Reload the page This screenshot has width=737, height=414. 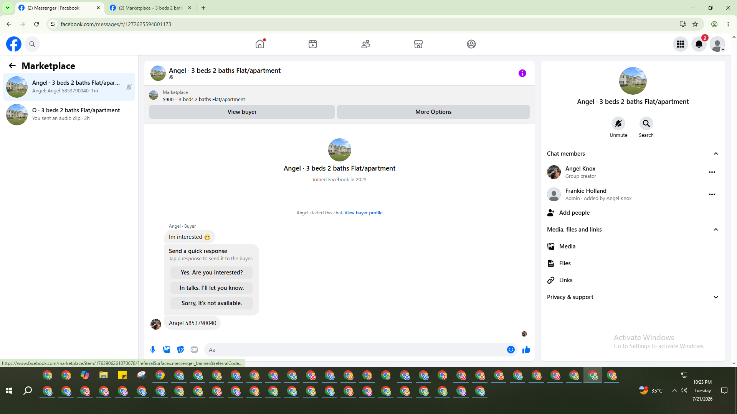coord(36,24)
